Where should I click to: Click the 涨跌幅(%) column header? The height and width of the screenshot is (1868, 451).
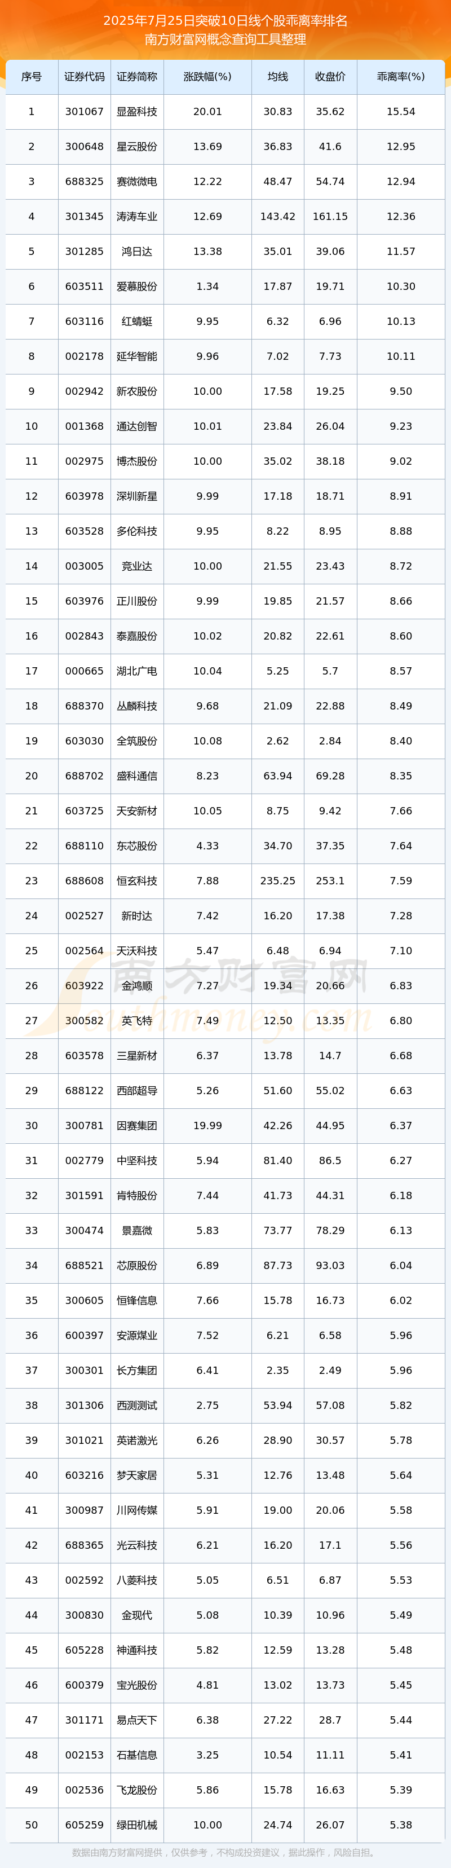(207, 77)
